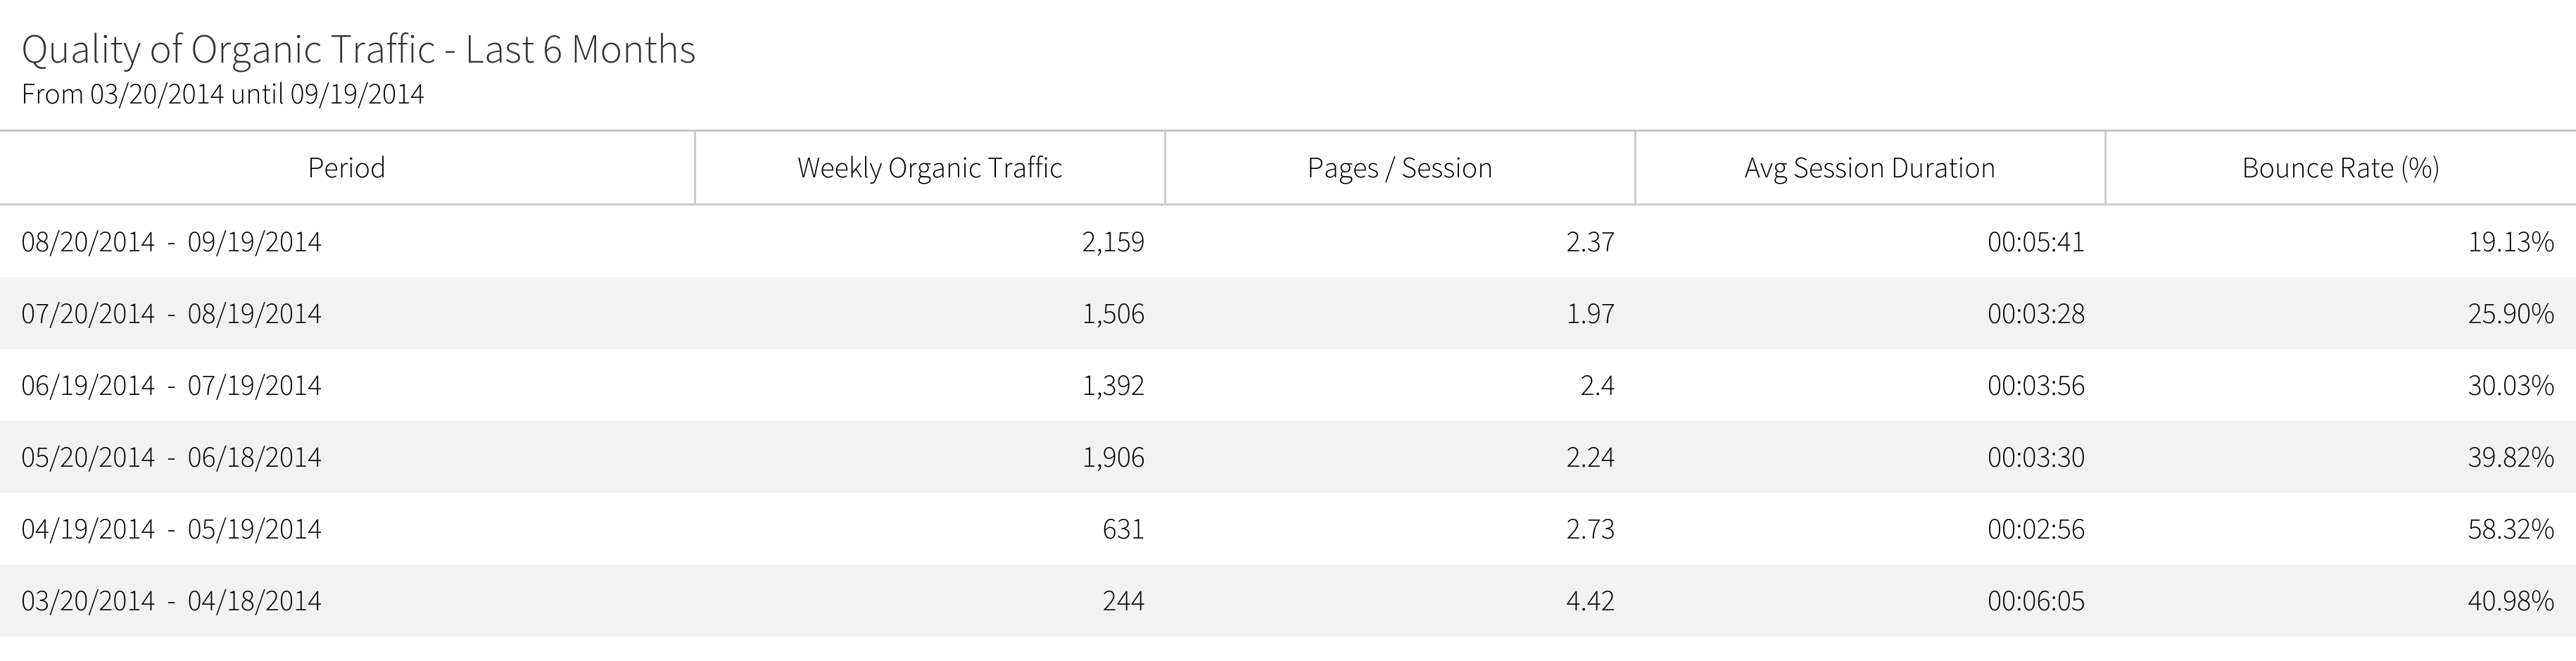Click the 19.13% bounce rate cell
This screenshot has width=2576, height=661.
click(2510, 242)
